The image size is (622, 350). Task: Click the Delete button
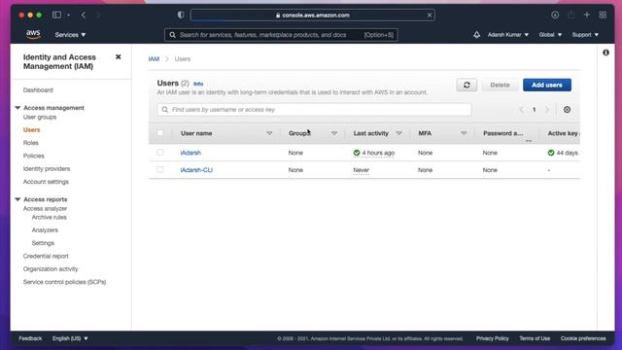[x=500, y=85]
